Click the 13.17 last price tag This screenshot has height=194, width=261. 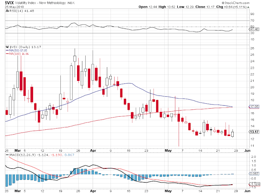tap(254, 132)
